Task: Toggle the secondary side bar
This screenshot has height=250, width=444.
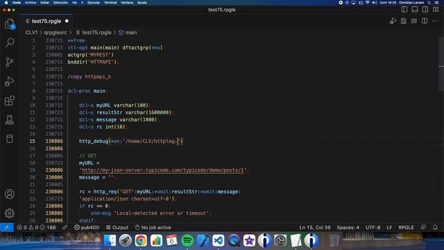Action: click(x=425, y=9)
